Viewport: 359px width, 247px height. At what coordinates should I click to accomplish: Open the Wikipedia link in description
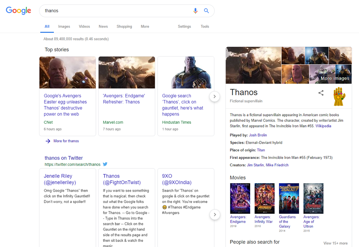323,126
